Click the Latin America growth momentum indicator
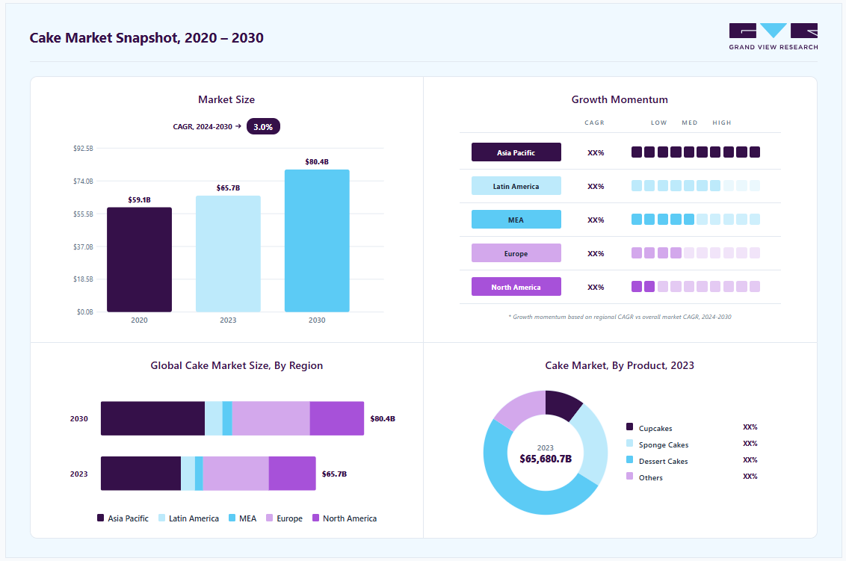 (696, 185)
